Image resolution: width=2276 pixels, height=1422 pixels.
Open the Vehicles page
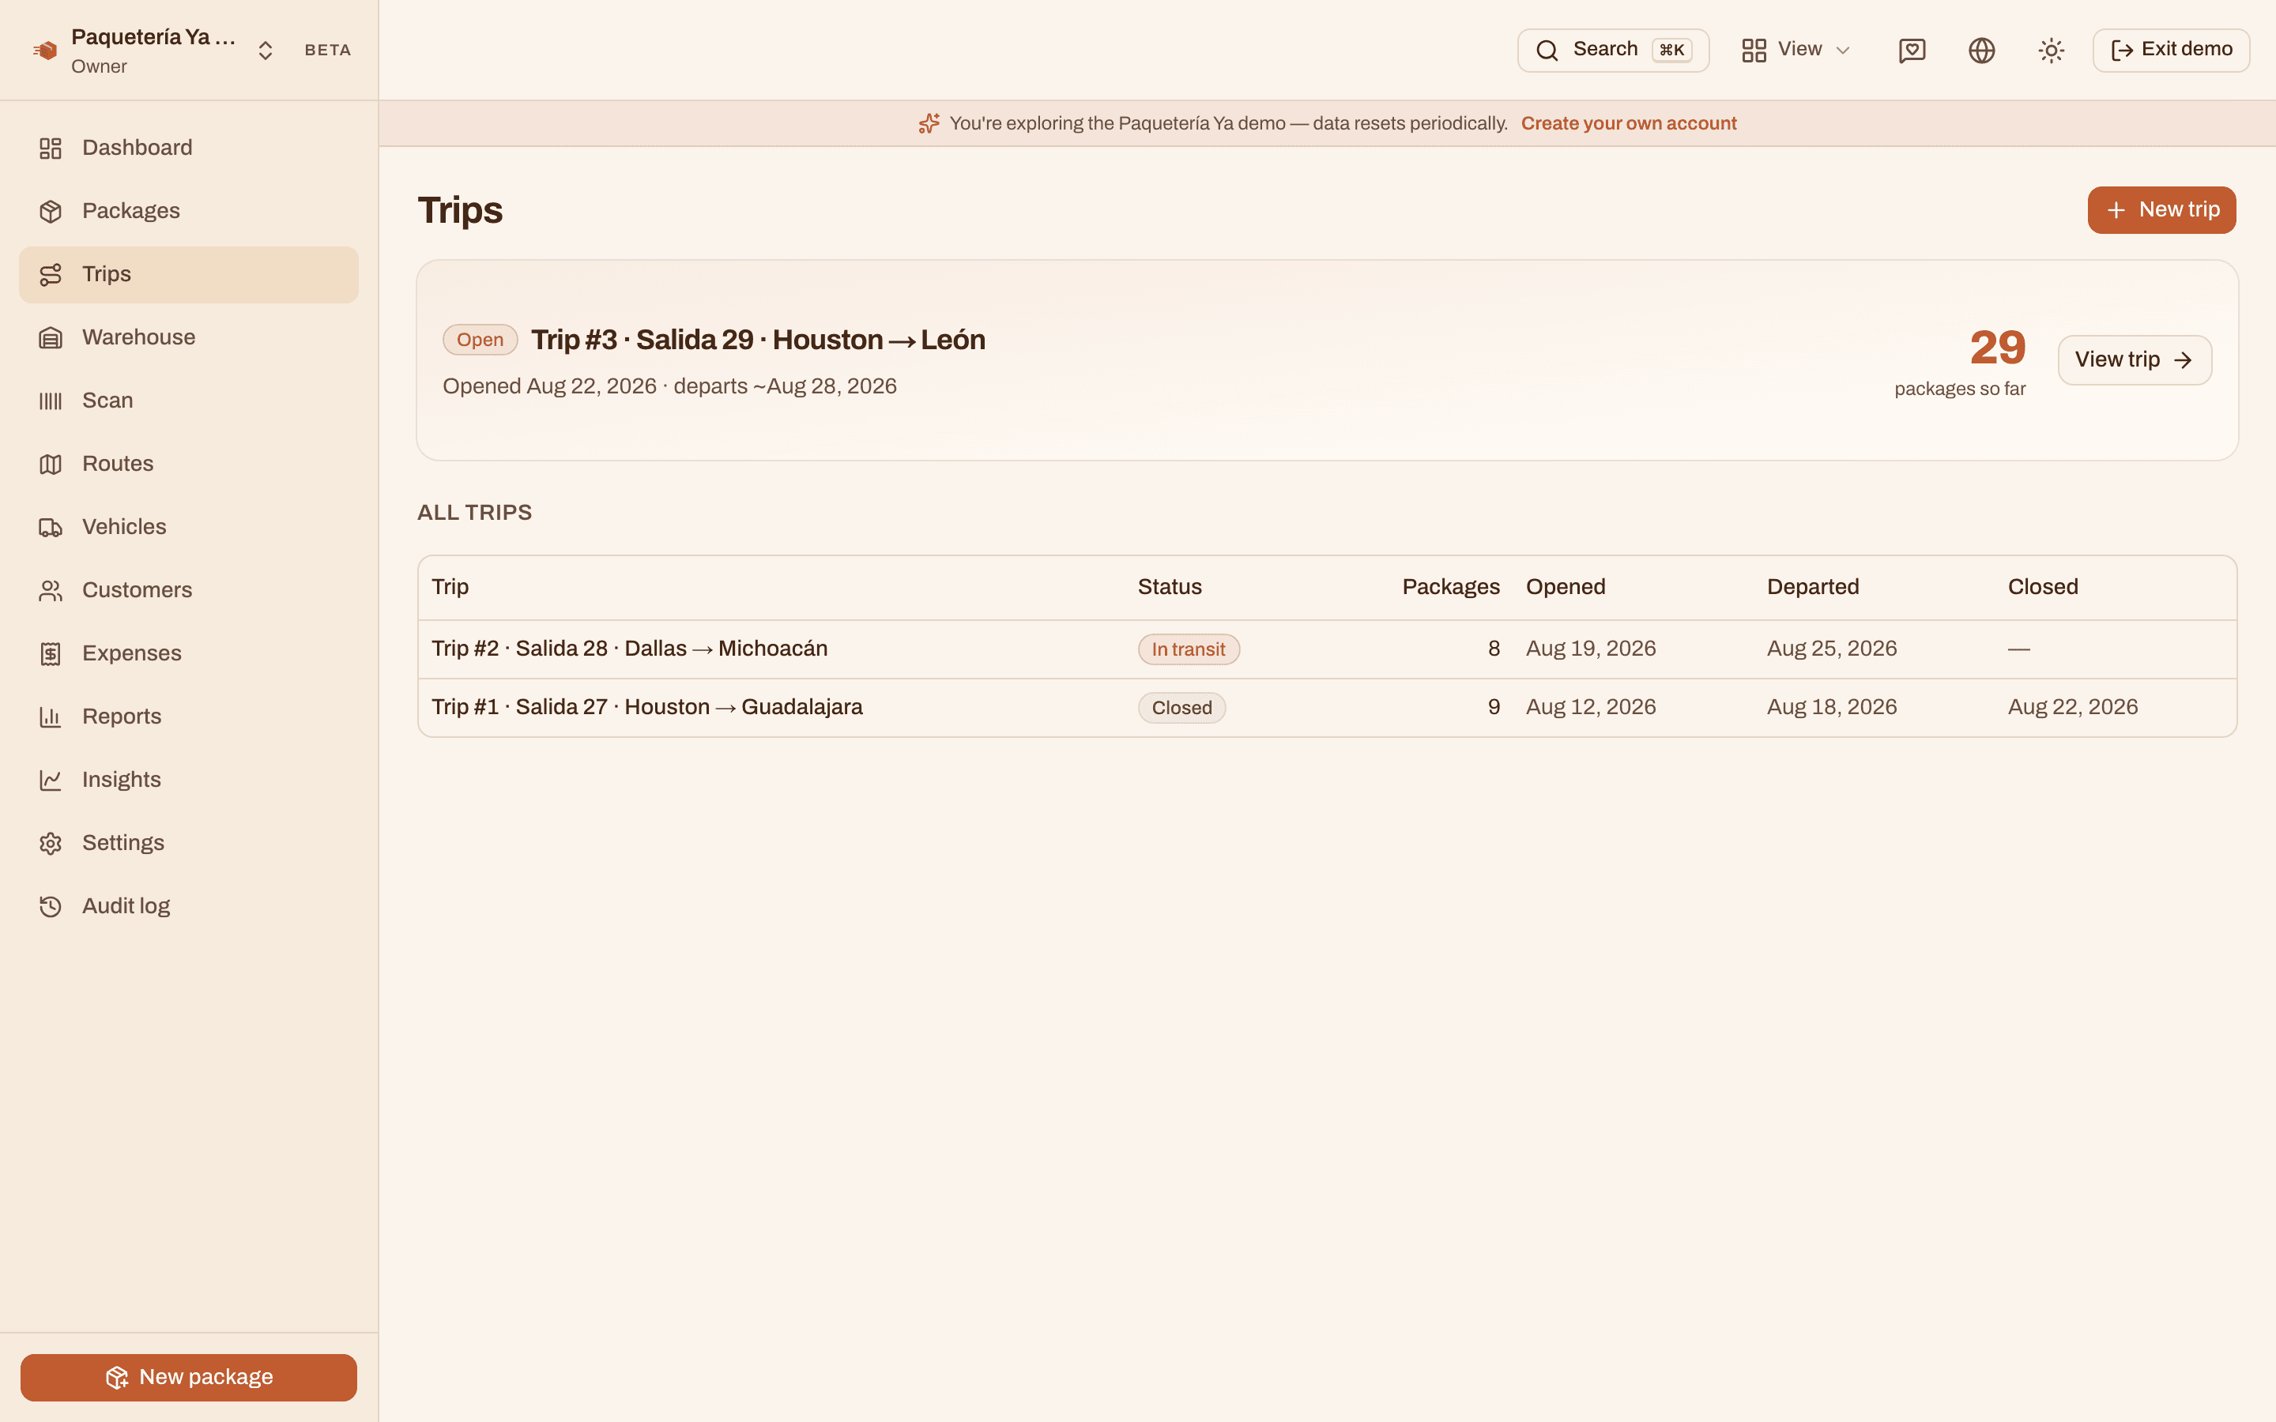click(x=188, y=527)
